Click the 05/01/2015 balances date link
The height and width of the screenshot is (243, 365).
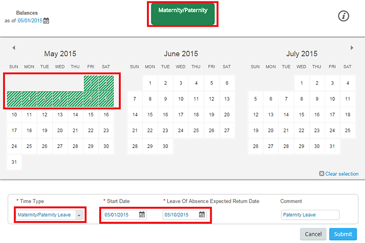pos(30,21)
